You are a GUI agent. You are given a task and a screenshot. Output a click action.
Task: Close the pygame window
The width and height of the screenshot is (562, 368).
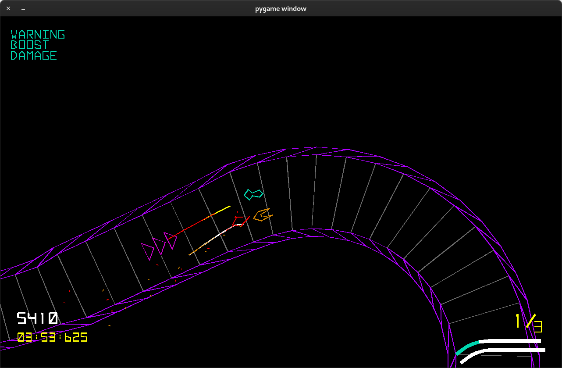click(x=8, y=8)
